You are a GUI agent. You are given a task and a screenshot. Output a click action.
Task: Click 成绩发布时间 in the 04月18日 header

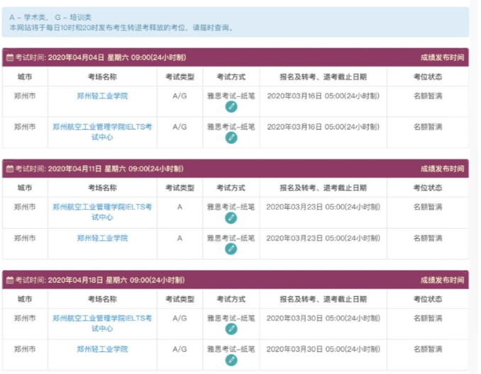click(442, 280)
